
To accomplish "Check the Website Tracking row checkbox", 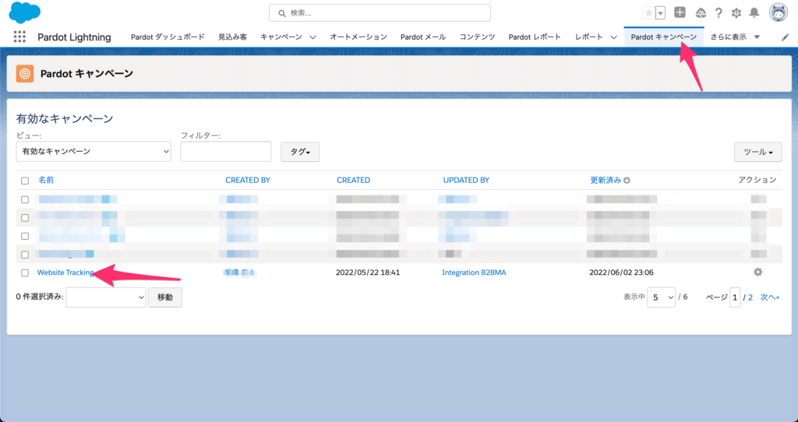I will point(25,273).
